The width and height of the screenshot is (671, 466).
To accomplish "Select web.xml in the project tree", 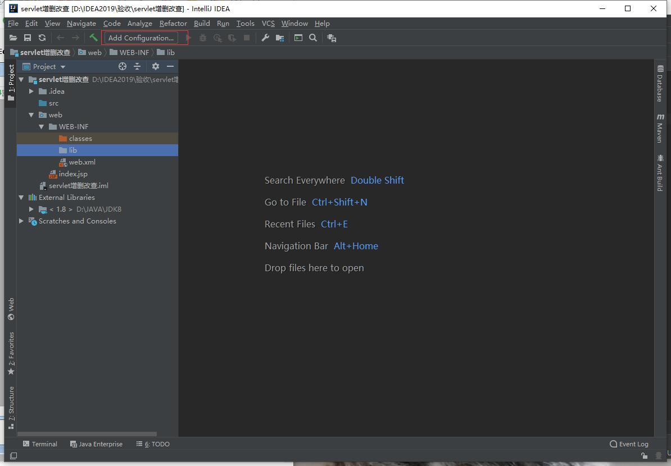I will pos(82,162).
